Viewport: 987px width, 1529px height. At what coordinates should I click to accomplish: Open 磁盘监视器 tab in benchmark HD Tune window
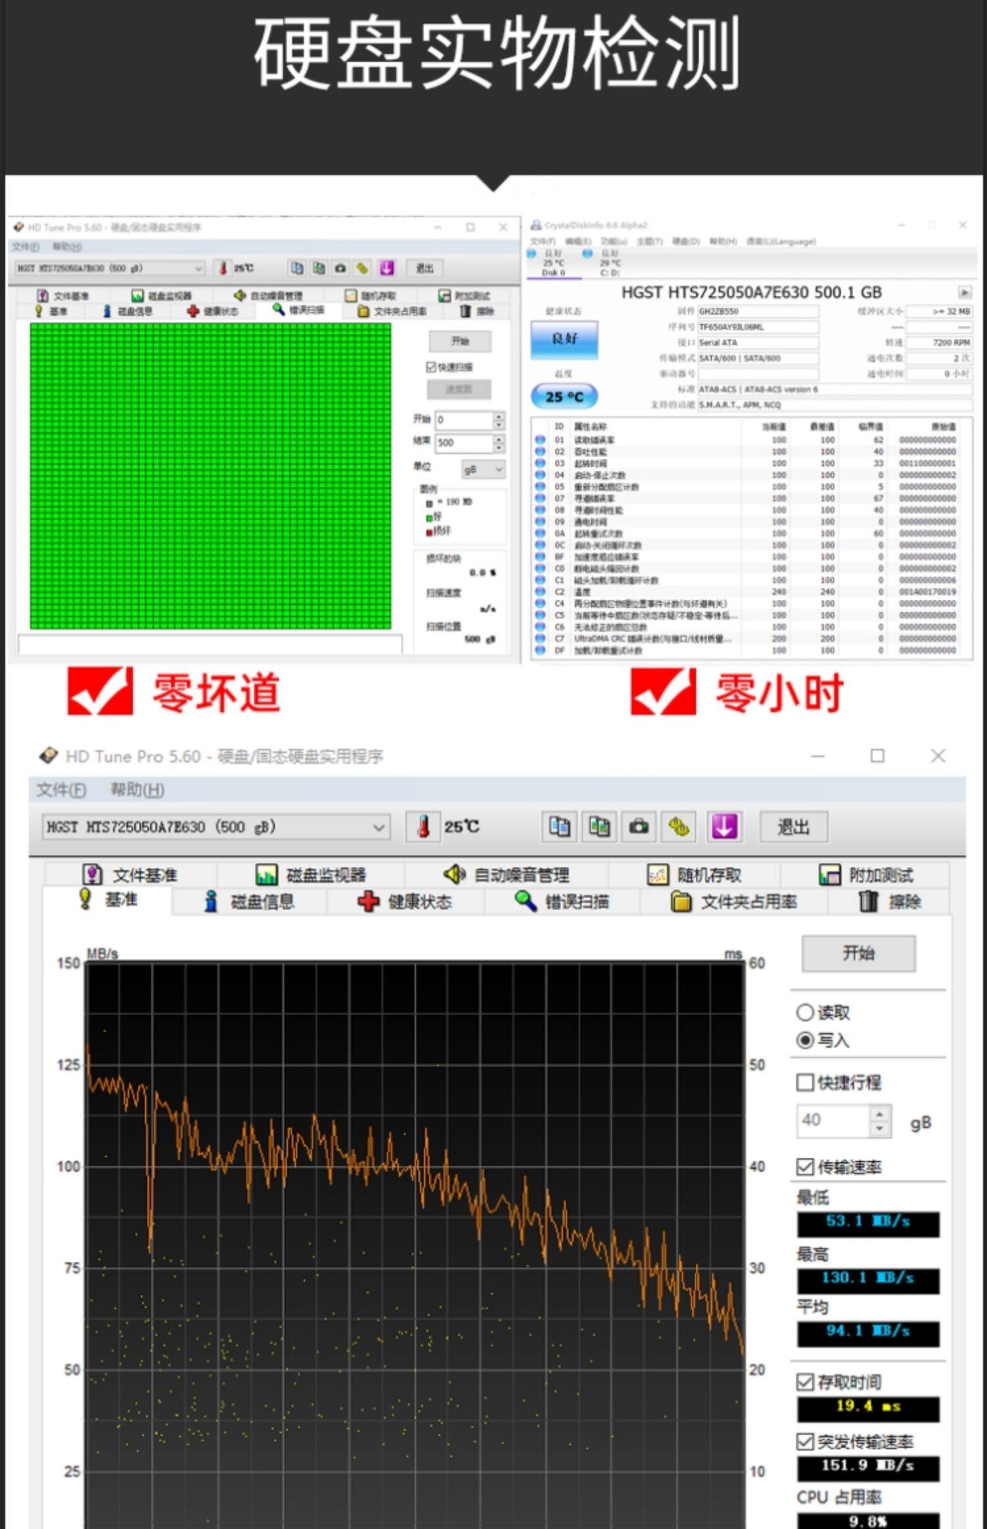[x=311, y=875]
